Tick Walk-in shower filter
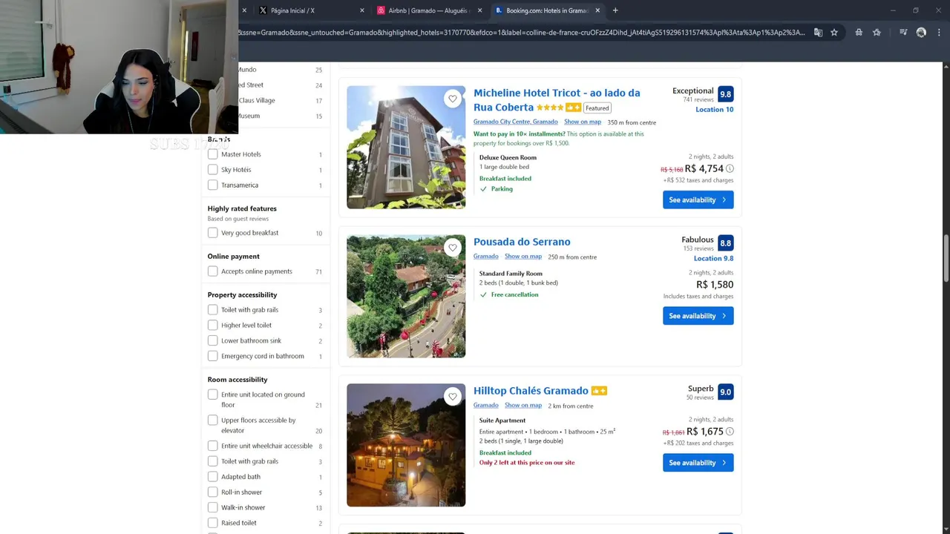Image resolution: width=950 pixels, height=534 pixels. pyautogui.click(x=213, y=508)
